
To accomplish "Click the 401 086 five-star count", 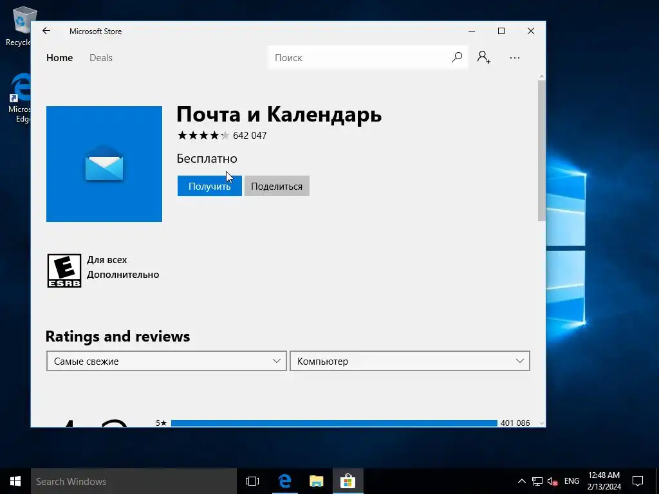I will [x=515, y=423].
